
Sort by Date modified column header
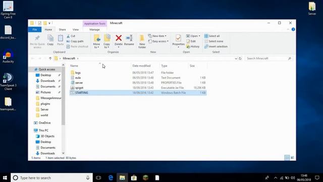click(x=141, y=66)
